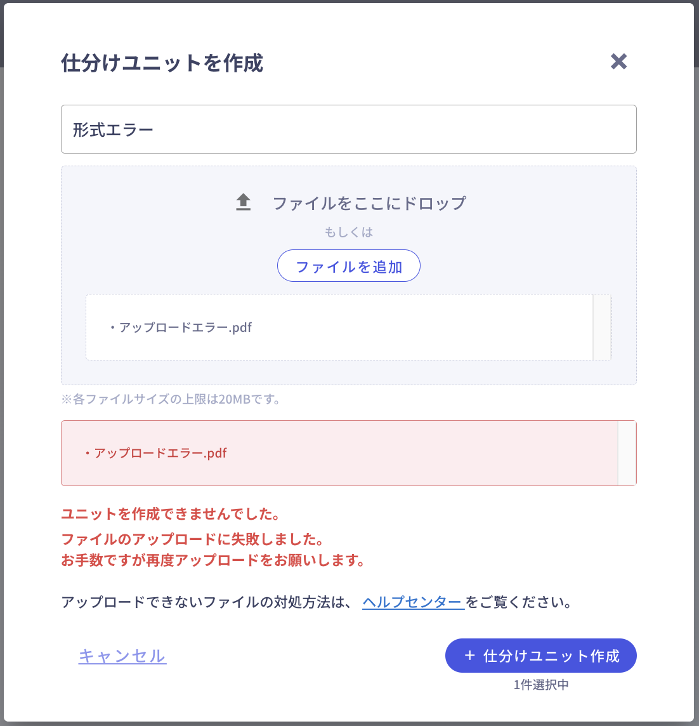
Task: Open the ヘルプセンター link
Action: (x=412, y=602)
